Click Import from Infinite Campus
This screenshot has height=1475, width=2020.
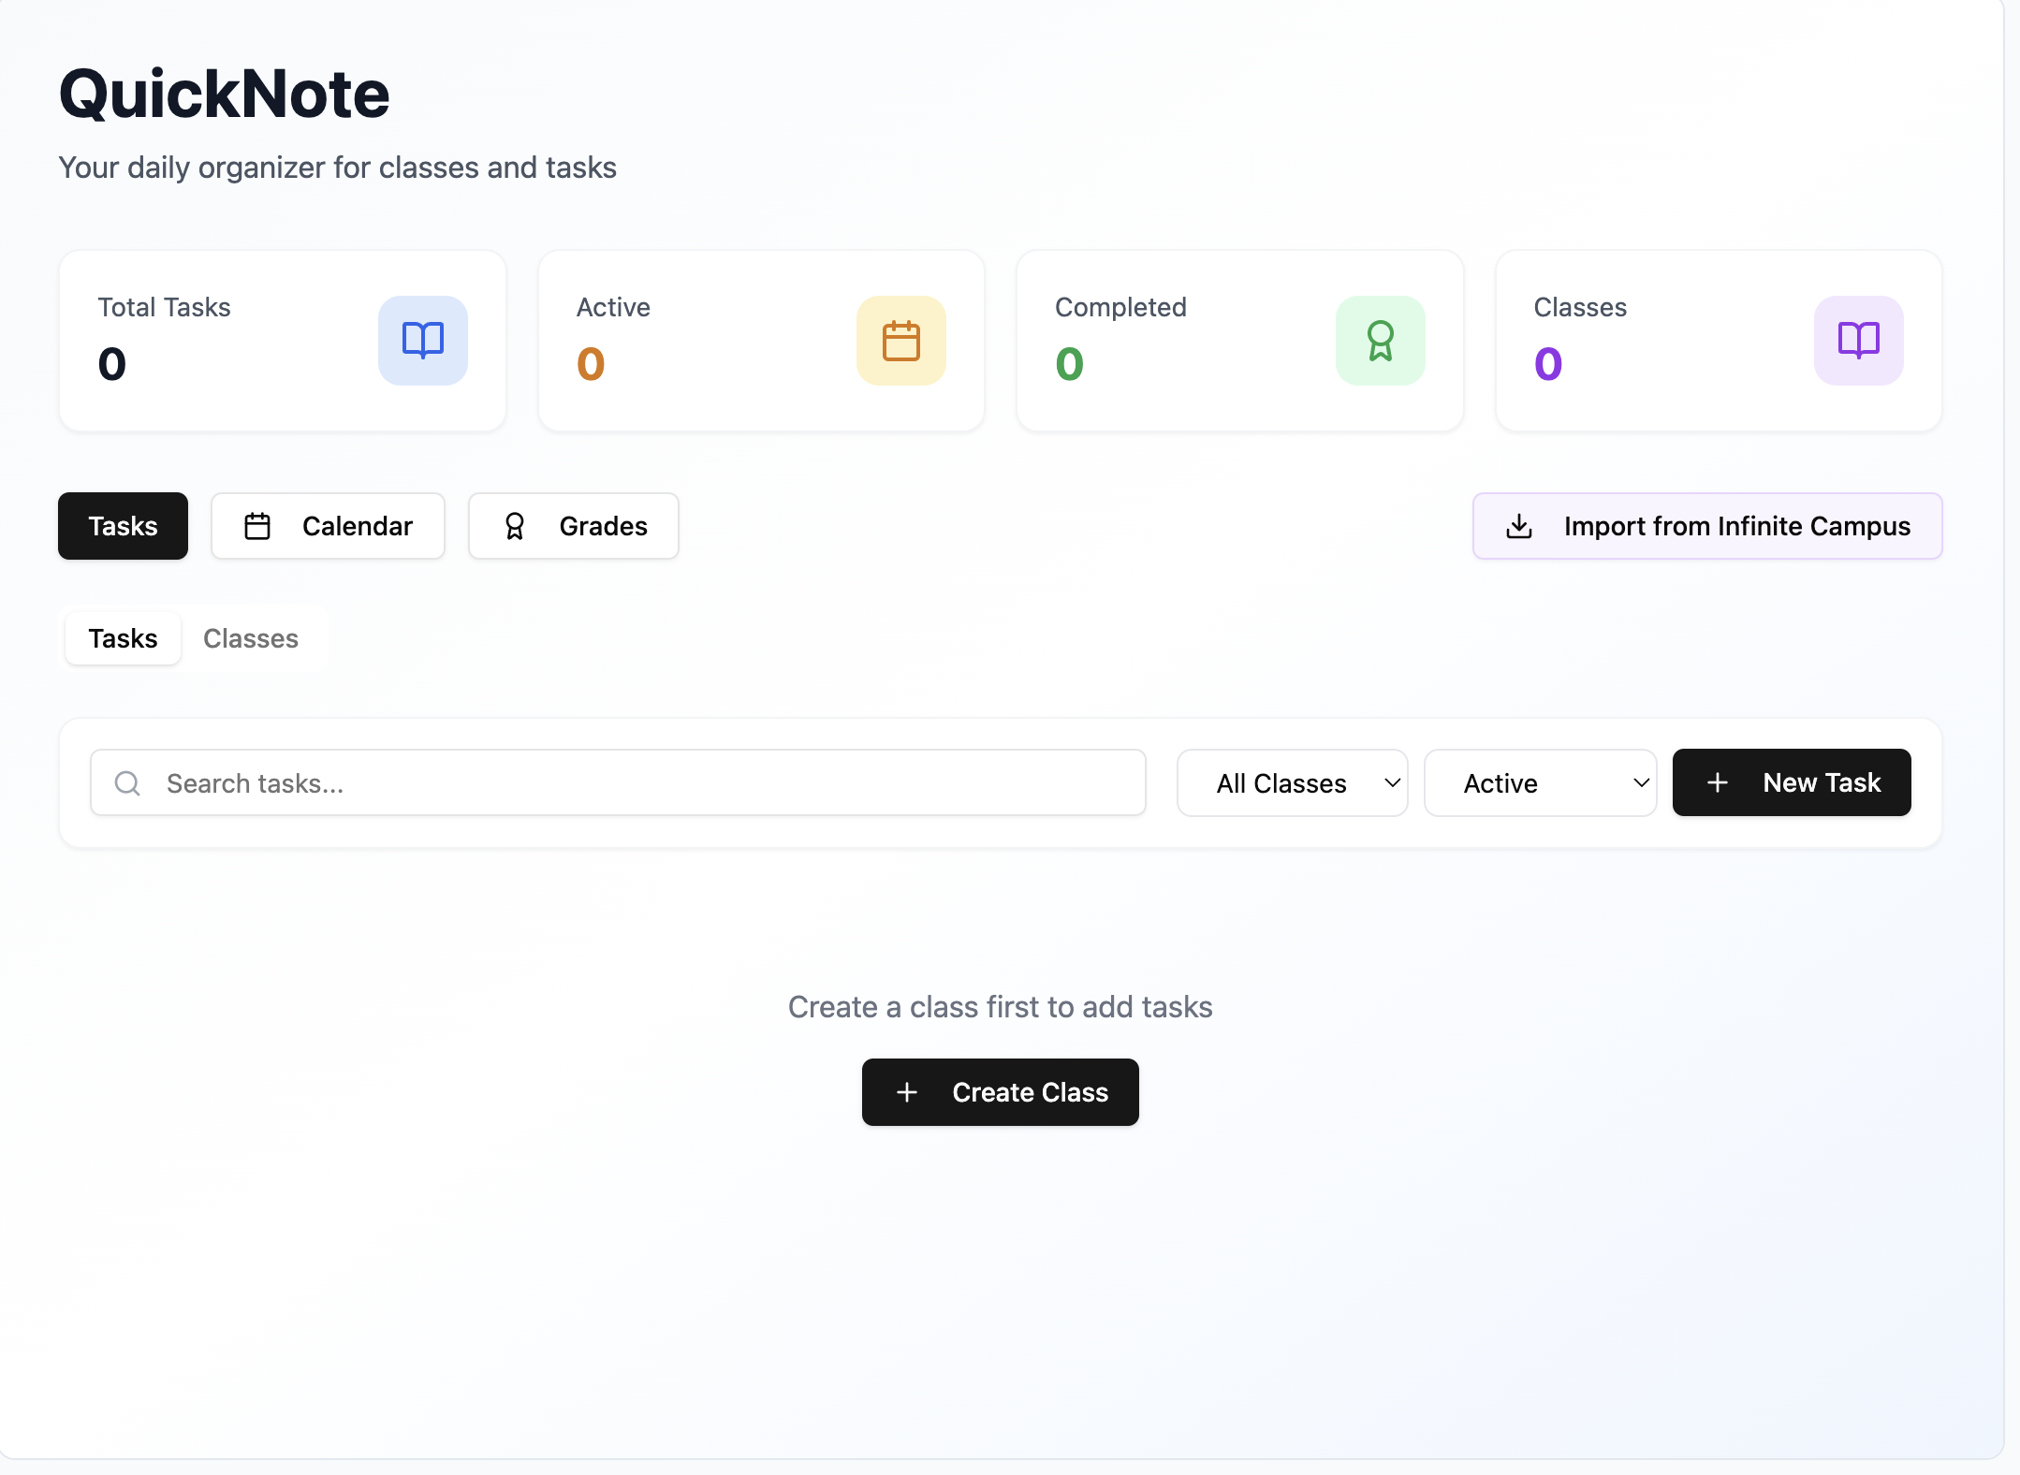point(1706,526)
